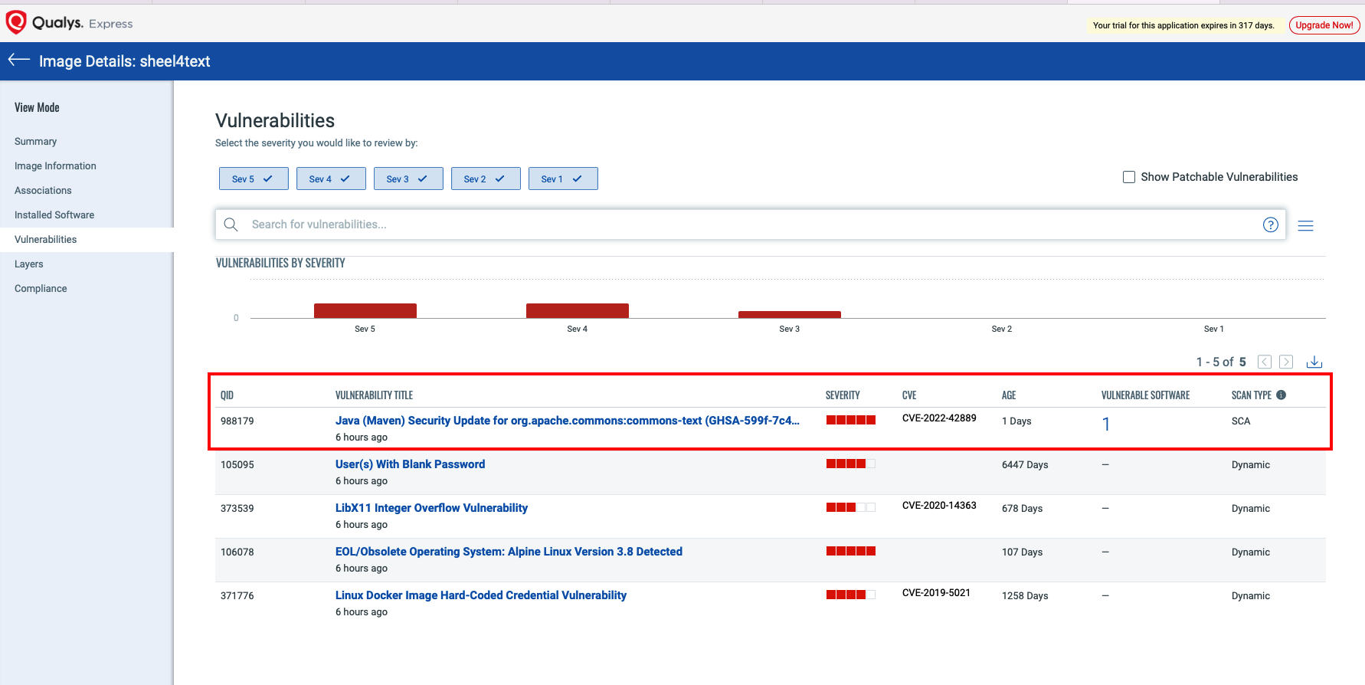The image size is (1365, 685).
Task: Enable Show Patchable Vulnerabilities checkbox
Action: 1129,177
